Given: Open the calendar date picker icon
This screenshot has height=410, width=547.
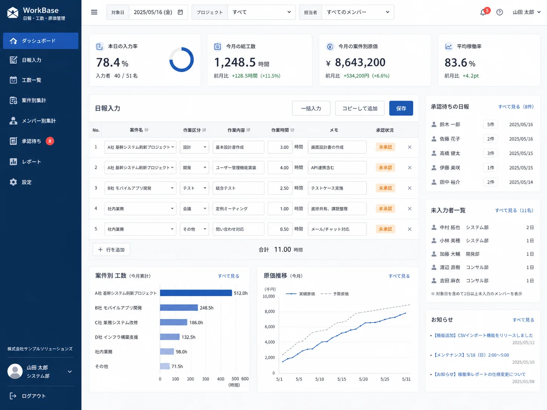Looking at the screenshot, I should pos(180,12).
